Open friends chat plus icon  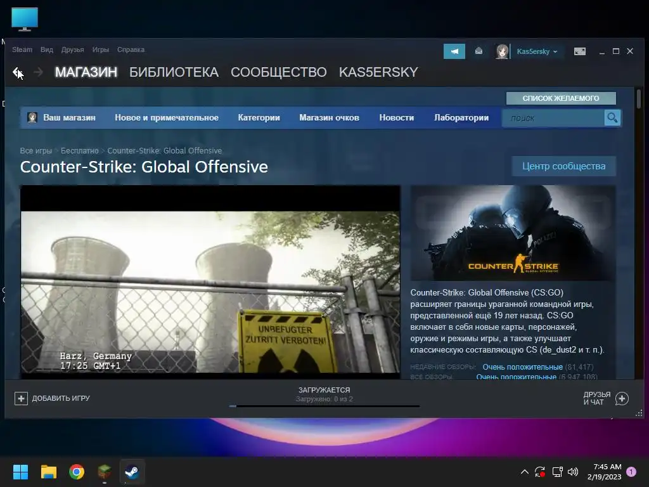[x=622, y=398]
